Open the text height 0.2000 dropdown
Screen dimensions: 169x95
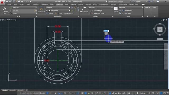tap(25, 13)
